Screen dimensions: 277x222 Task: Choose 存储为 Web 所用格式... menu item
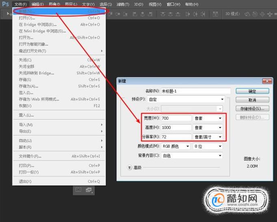[x=59, y=99]
